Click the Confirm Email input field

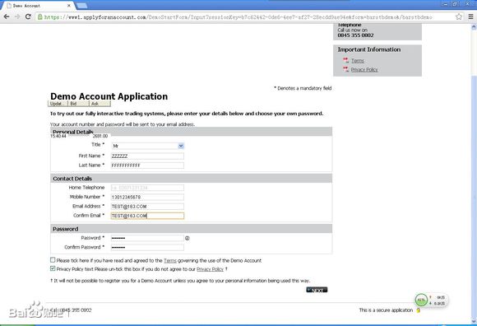pos(147,216)
